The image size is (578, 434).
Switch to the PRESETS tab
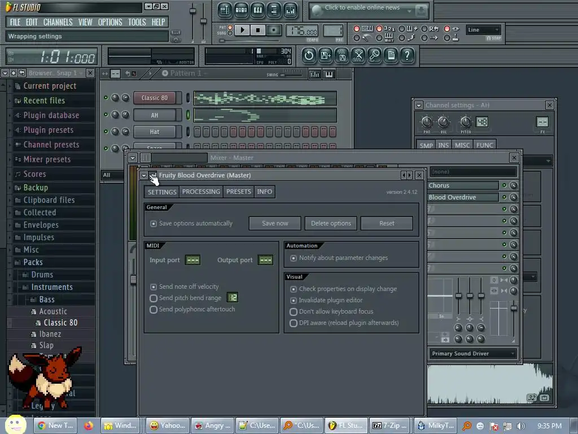click(239, 192)
